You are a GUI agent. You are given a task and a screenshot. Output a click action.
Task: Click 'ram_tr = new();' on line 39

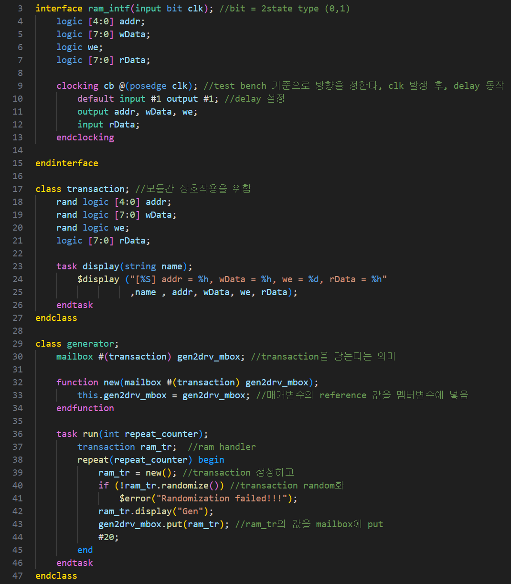click(x=138, y=473)
